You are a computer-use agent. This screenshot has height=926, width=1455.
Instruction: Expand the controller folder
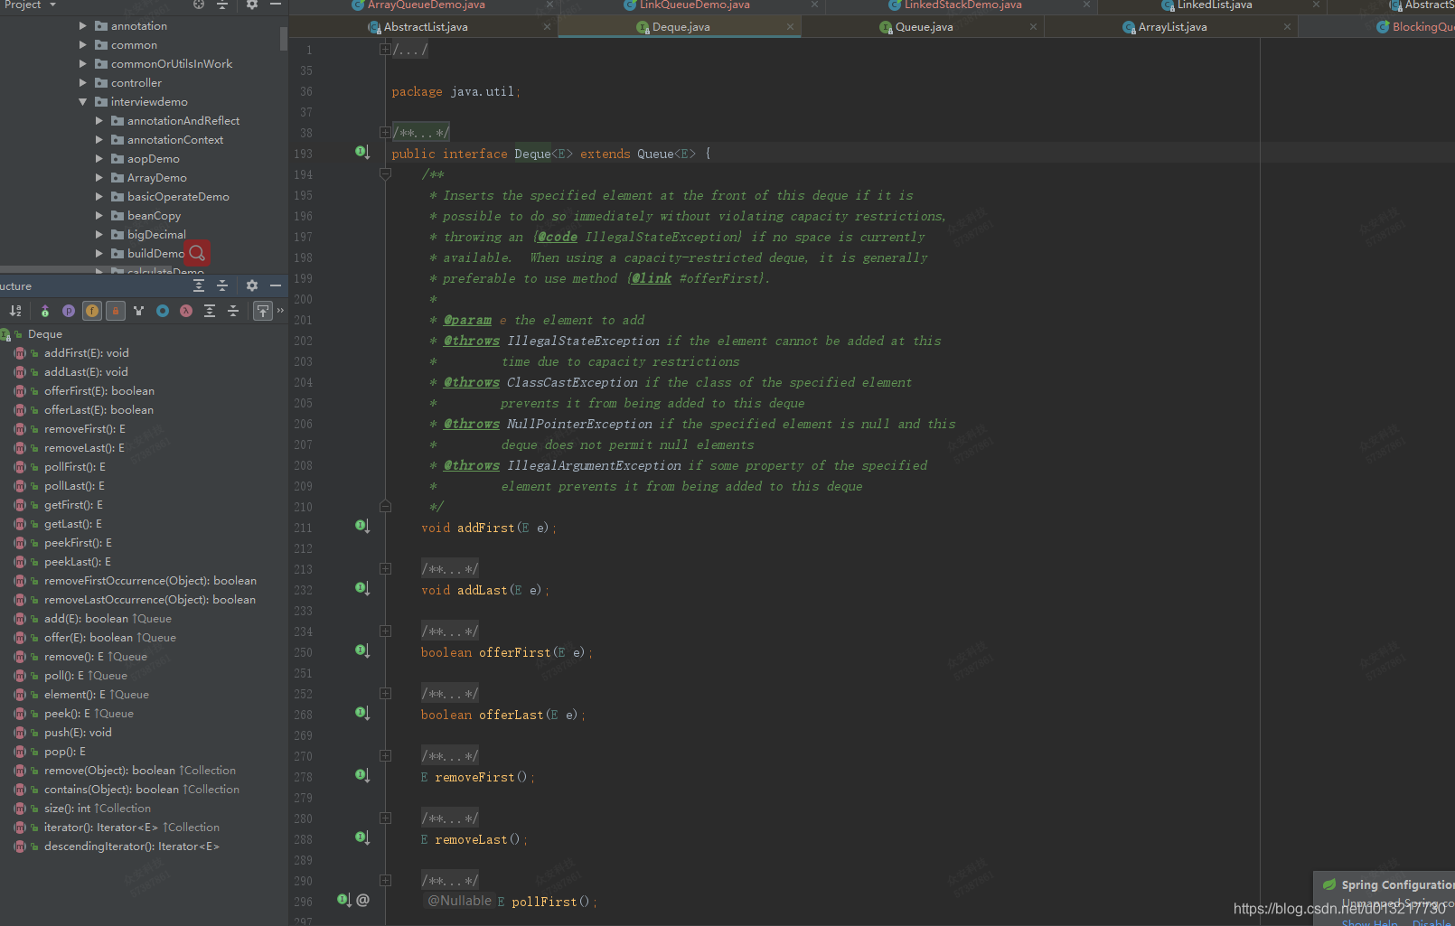83,83
